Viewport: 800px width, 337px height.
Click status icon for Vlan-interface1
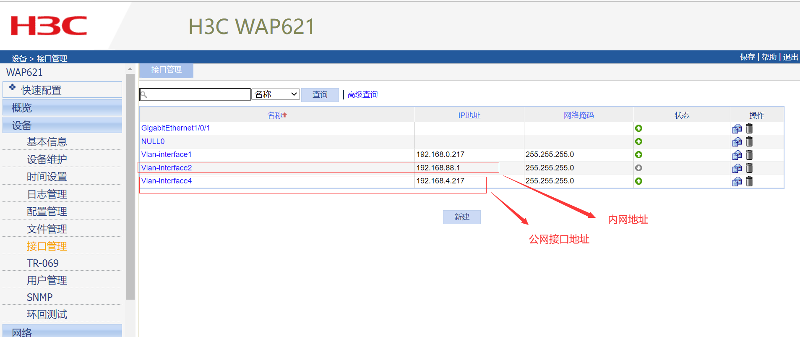click(x=638, y=155)
